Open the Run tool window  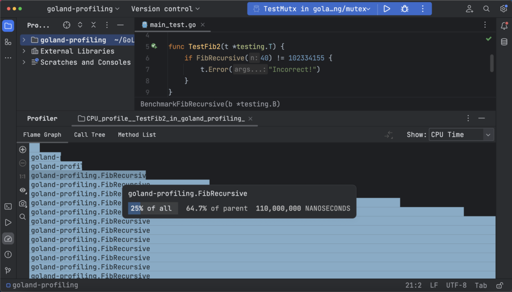(8, 222)
